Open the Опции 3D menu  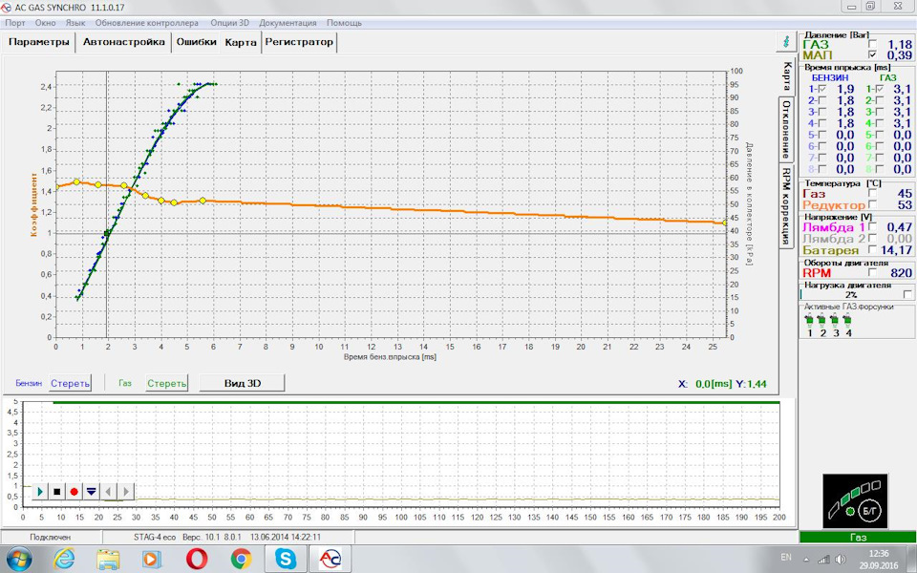(229, 23)
